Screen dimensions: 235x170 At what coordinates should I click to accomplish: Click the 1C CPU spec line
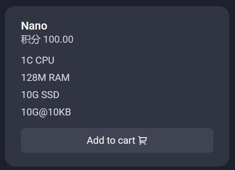coord(38,60)
